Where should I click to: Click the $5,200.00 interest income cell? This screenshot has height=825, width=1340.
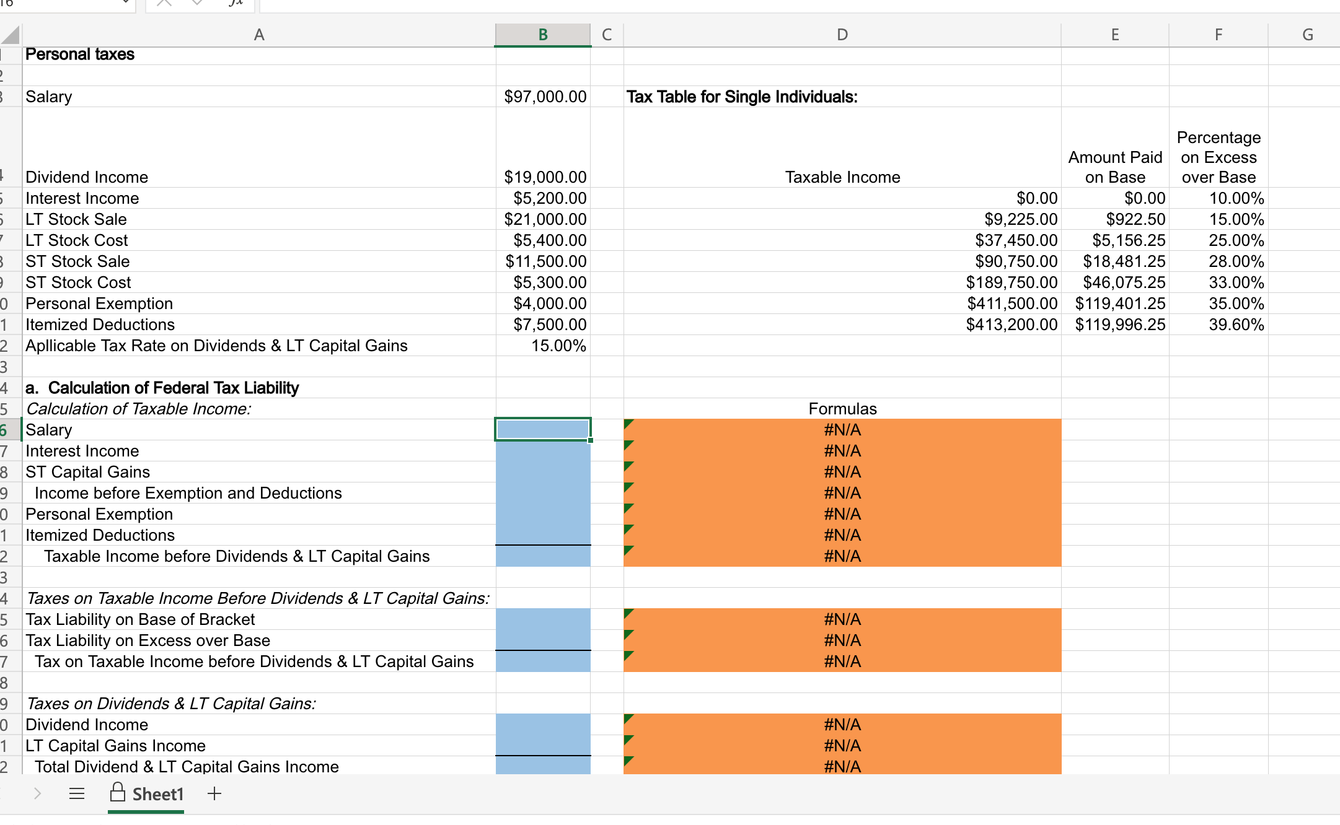(x=543, y=198)
